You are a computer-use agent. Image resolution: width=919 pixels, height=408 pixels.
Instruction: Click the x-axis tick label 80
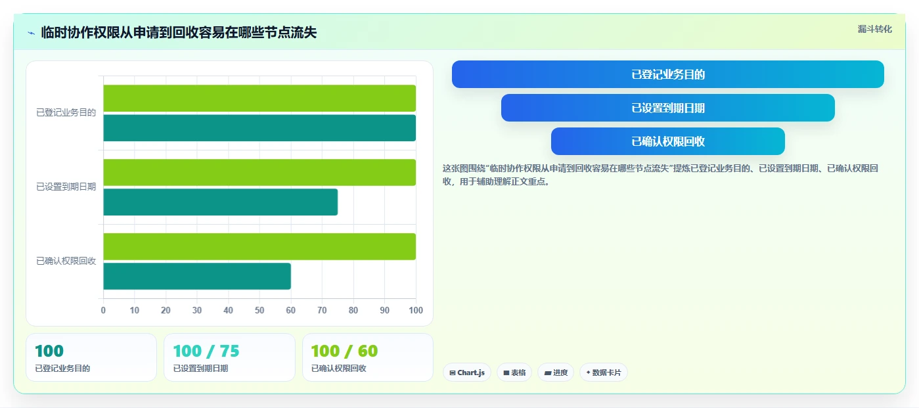pos(353,310)
